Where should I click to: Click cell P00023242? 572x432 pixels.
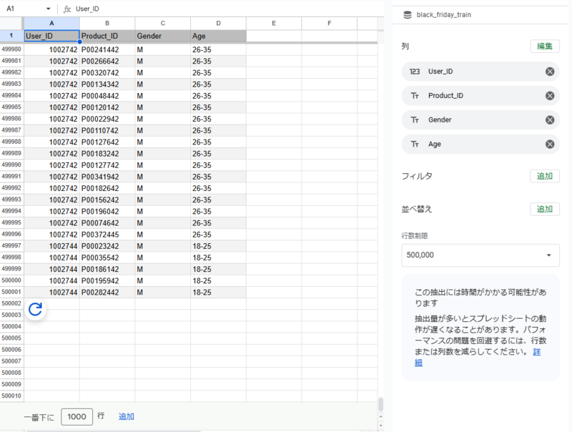[107, 246]
